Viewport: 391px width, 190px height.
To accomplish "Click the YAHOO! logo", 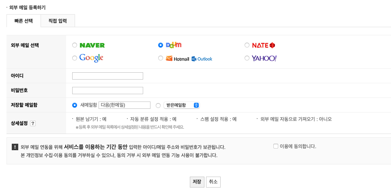I will pos(264,58).
